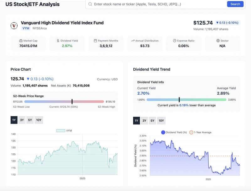Click the Price Chart heading
Image resolution: width=251 pixels, height=191 pixels.
(21, 69)
